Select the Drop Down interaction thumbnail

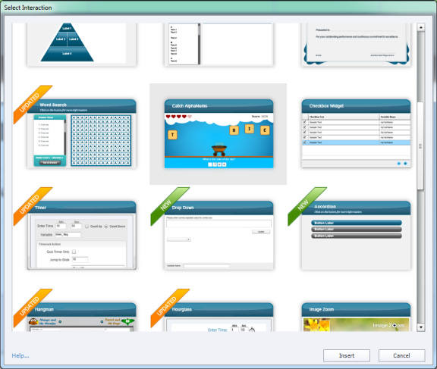point(218,236)
